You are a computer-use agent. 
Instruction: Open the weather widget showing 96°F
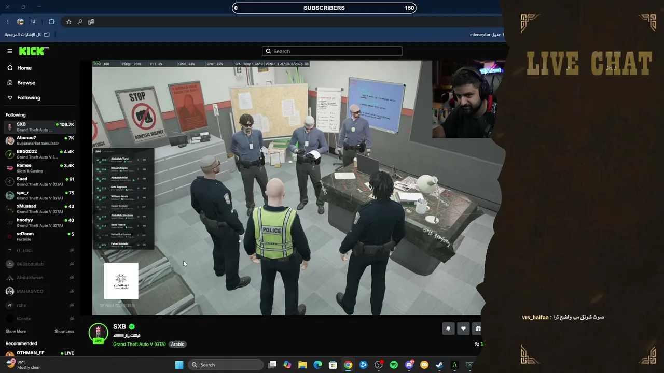[x=23, y=365]
